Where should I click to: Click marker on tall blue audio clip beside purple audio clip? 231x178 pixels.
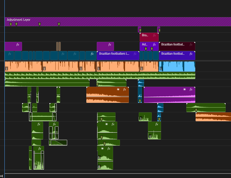tap(140, 101)
